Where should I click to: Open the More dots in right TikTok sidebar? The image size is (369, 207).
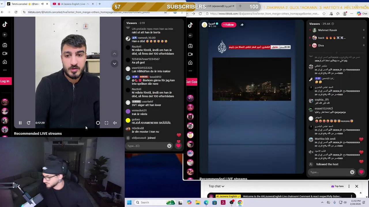tap(190, 71)
